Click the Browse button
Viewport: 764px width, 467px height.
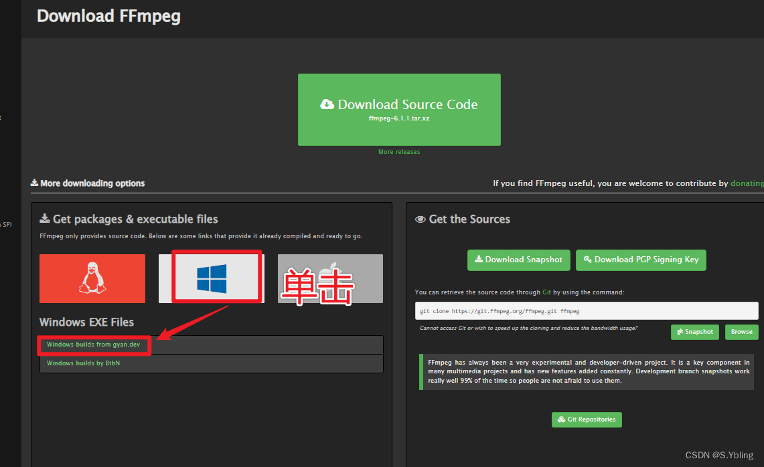coord(742,332)
